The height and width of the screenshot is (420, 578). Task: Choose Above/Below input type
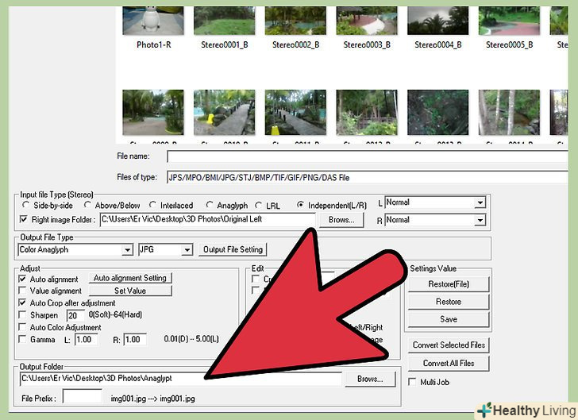pyautogui.click(x=87, y=205)
